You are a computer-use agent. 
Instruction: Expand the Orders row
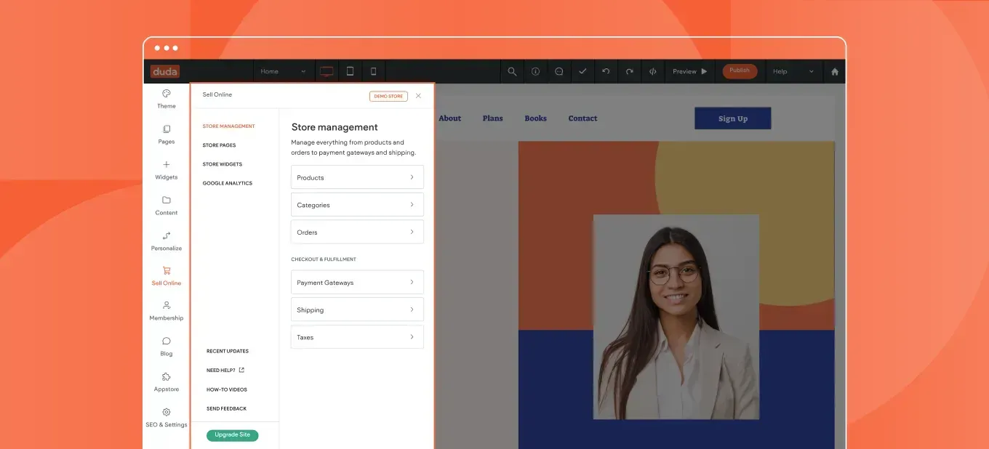(357, 232)
